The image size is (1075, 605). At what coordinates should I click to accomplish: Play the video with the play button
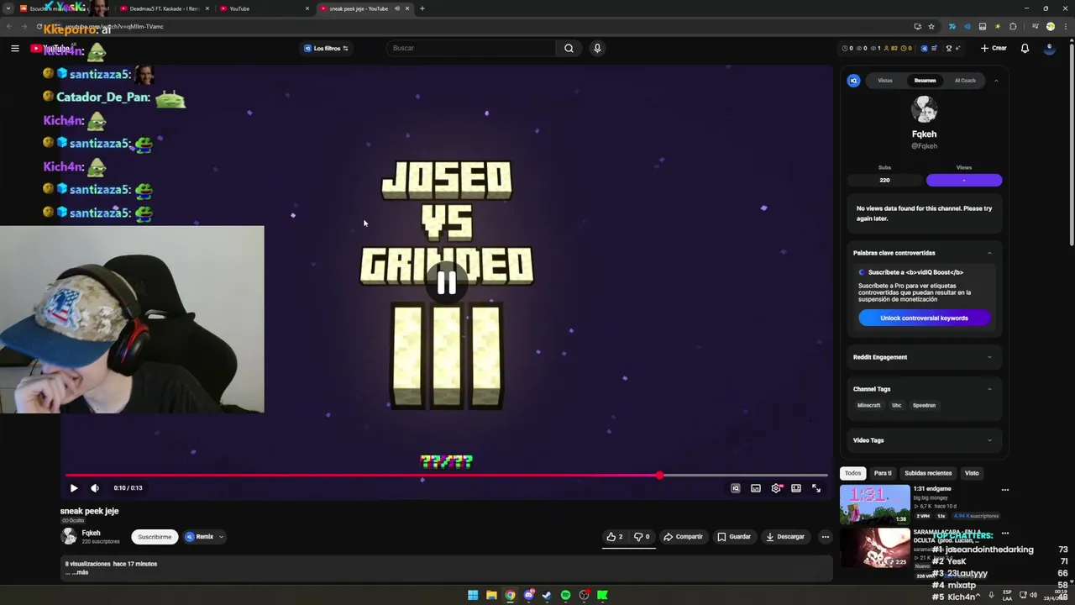coord(74,487)
